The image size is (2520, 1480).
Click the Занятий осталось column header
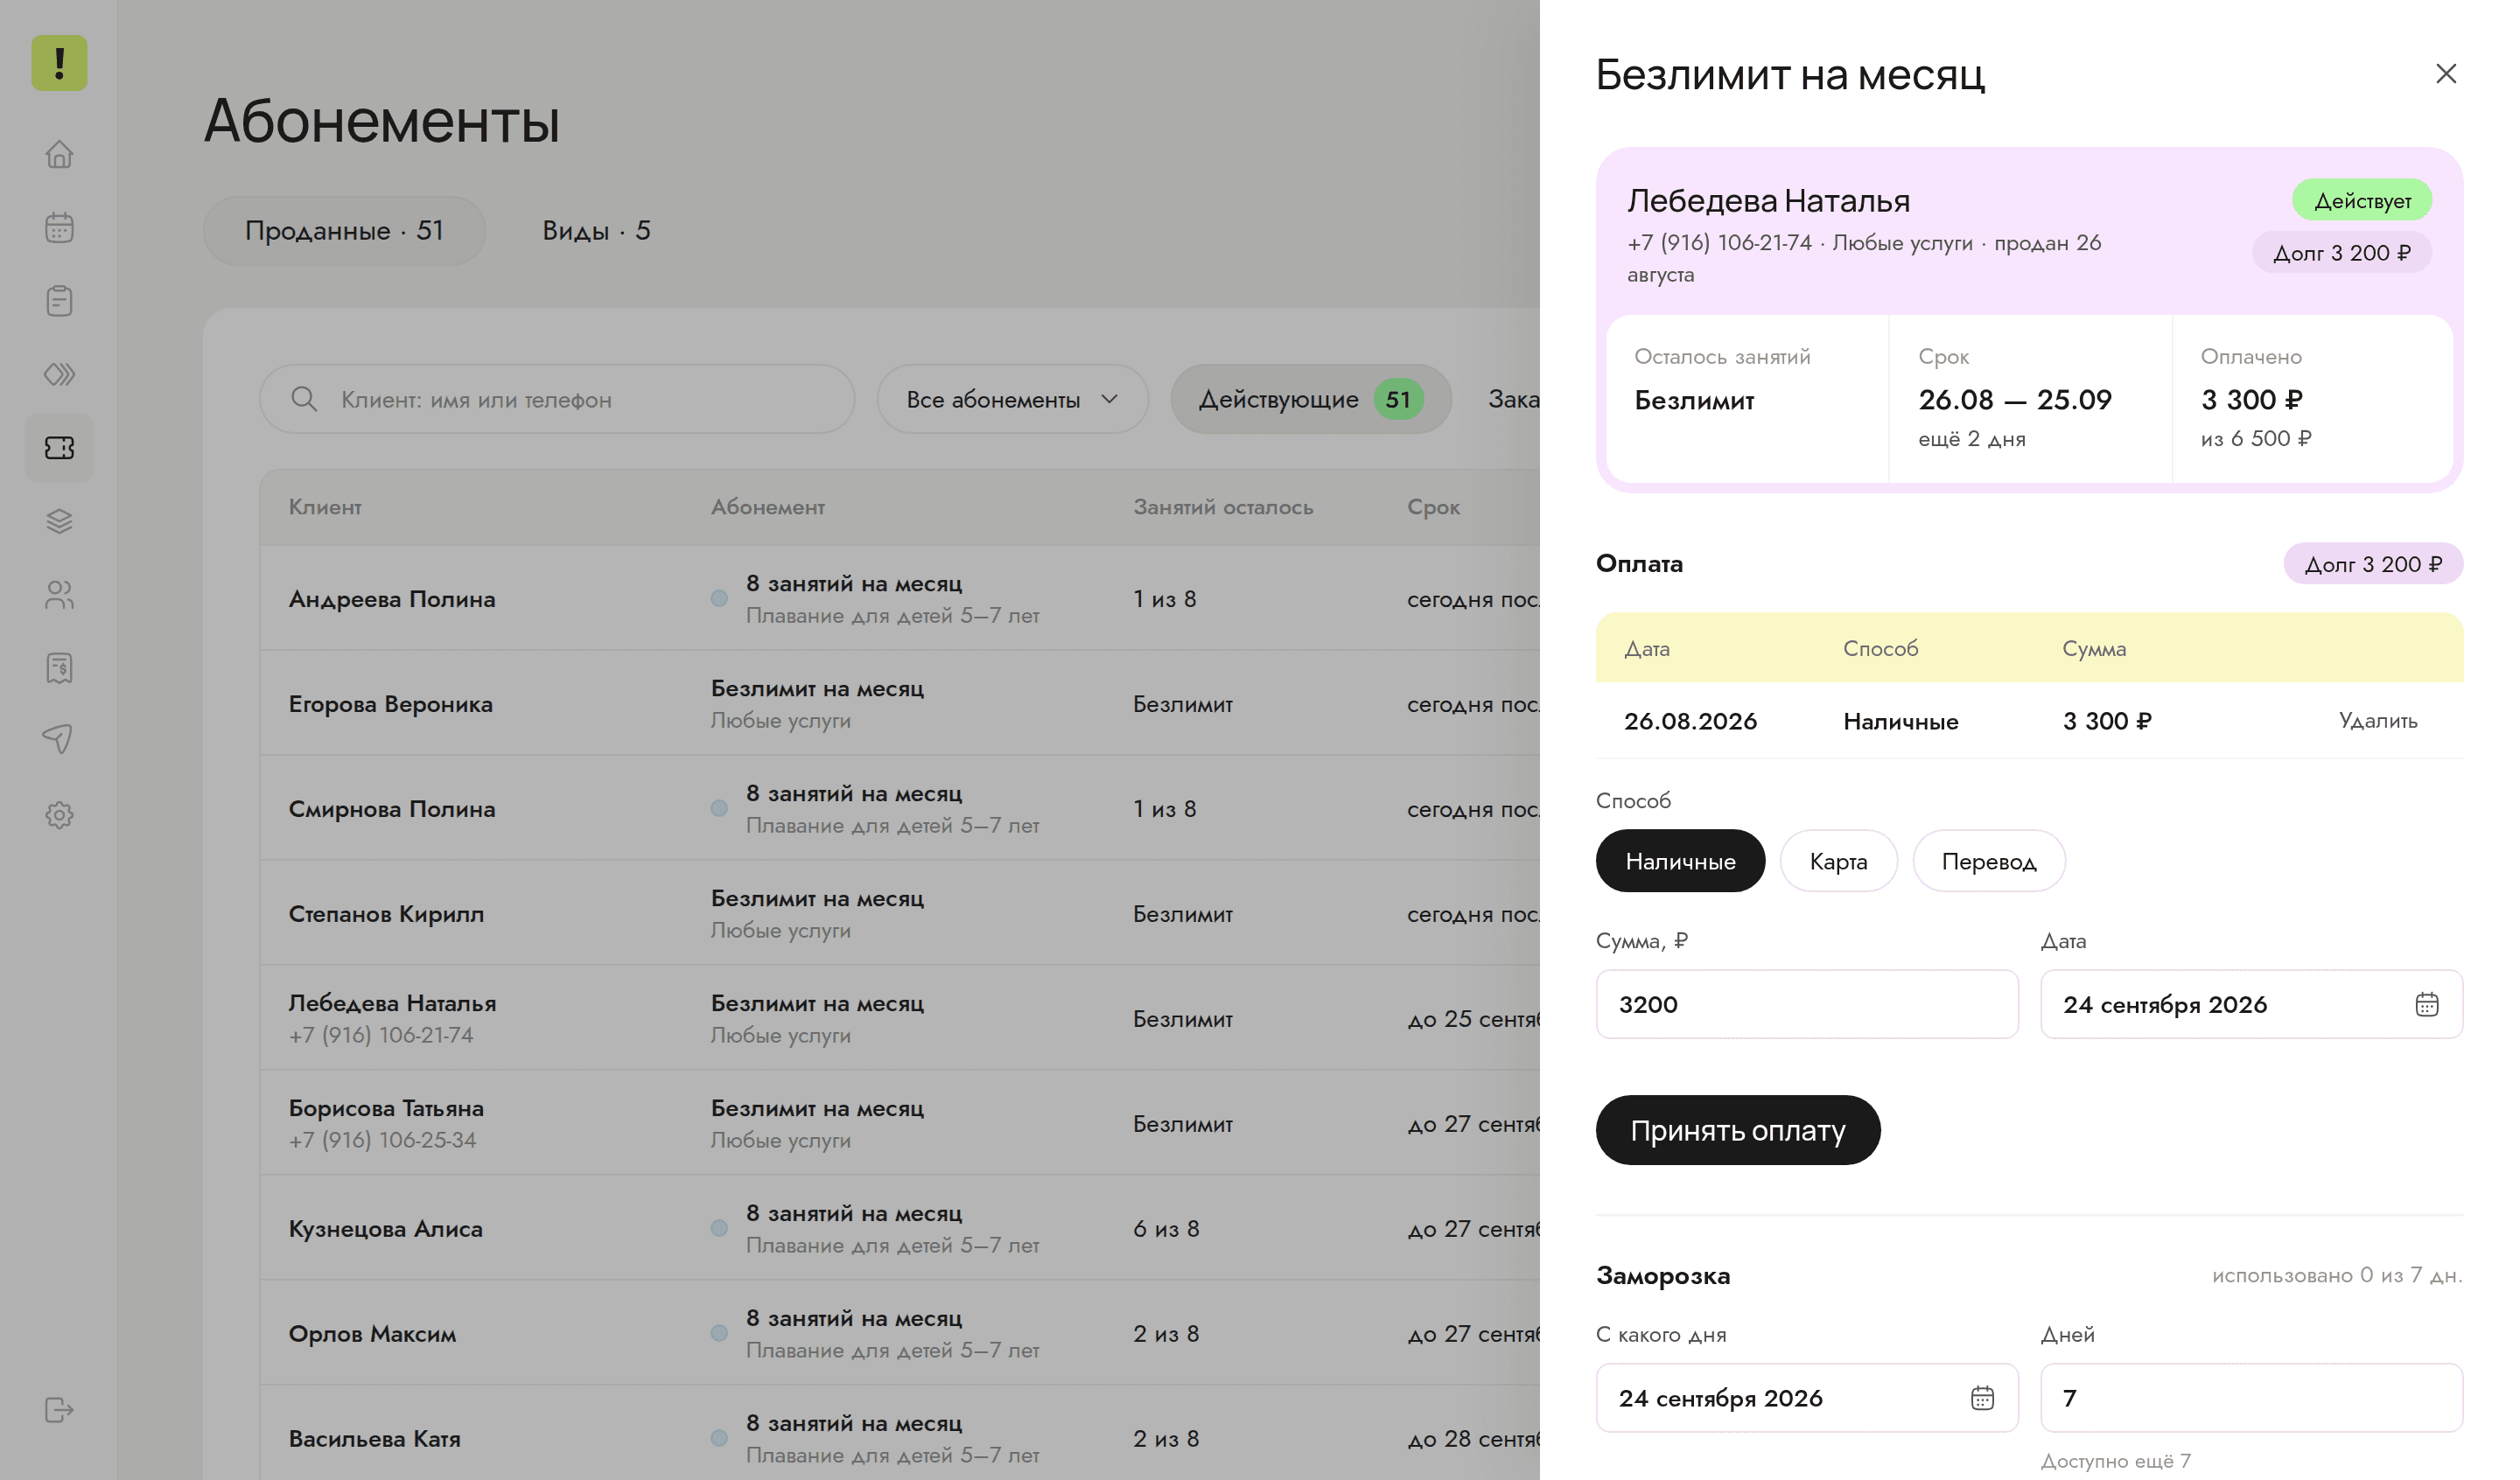click(x=1222, y=507)
